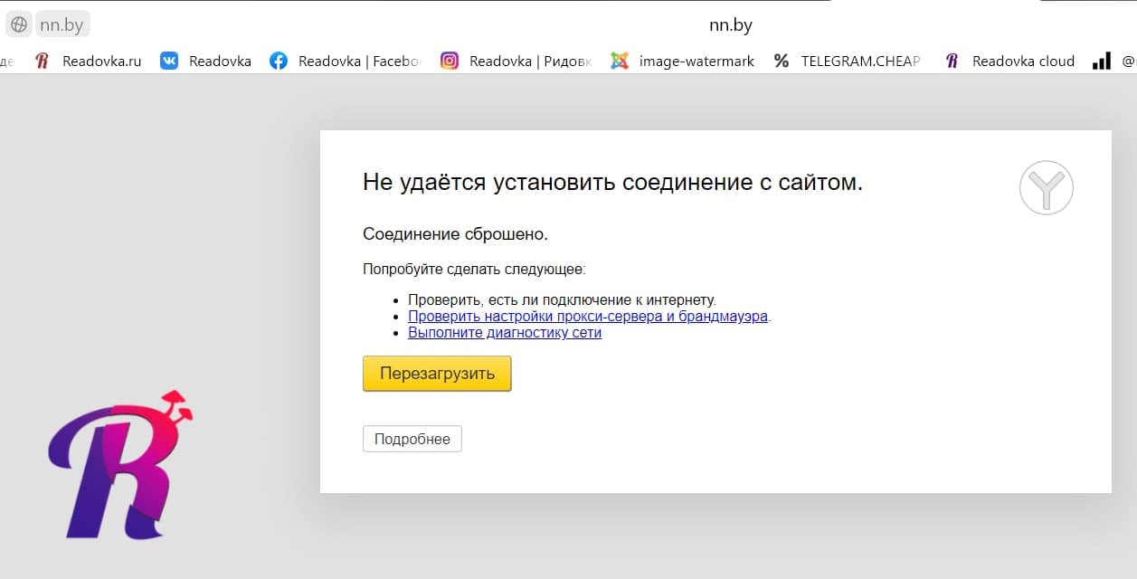Click the bar-chart bookmark icon

pyautogui.click(x=1101, y=62)
